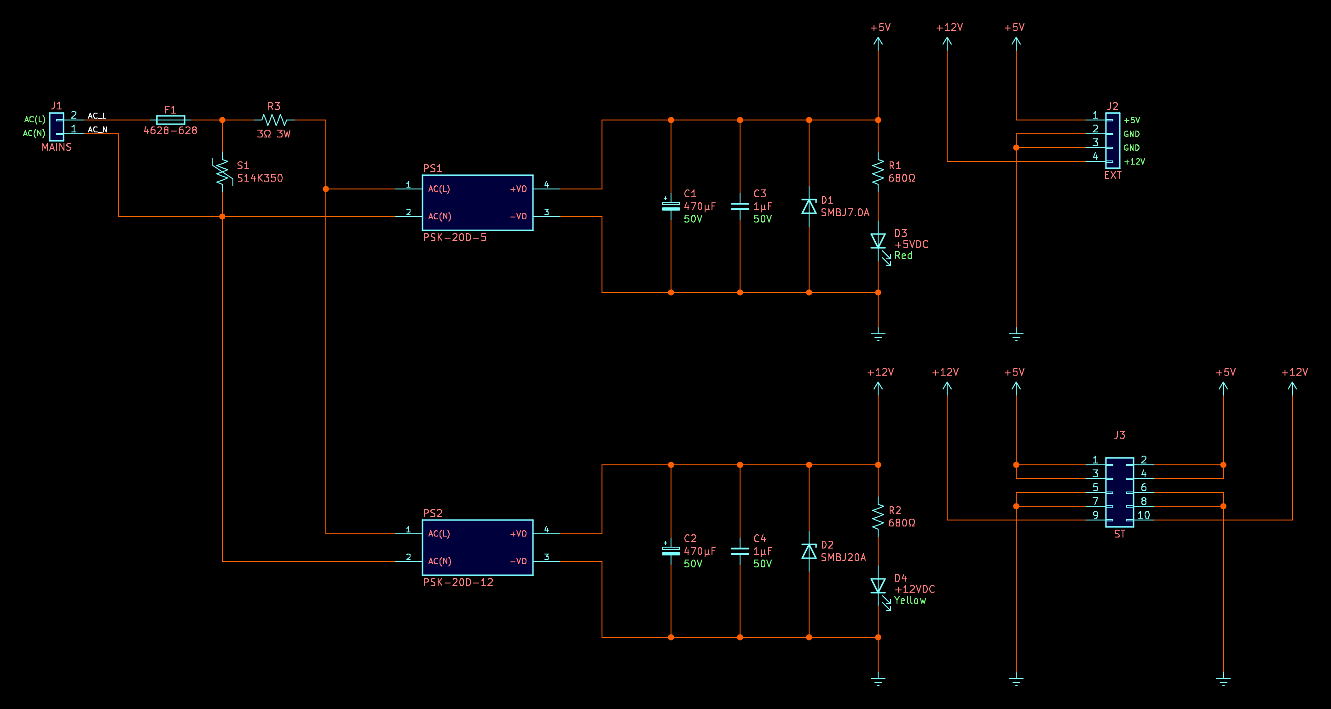This screenshot has width=1331, height=709.
Task: Select the PS1 PSK-20D-5 power module symbol
Action: tap(477, 202)
